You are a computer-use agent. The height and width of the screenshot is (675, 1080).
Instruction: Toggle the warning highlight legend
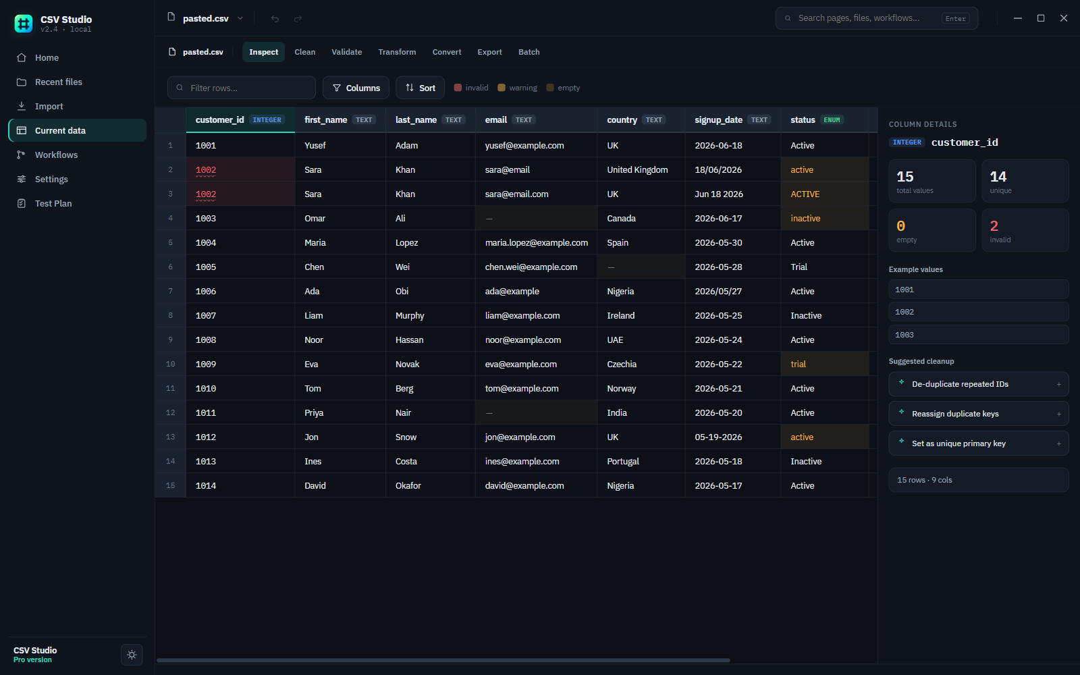518,88
